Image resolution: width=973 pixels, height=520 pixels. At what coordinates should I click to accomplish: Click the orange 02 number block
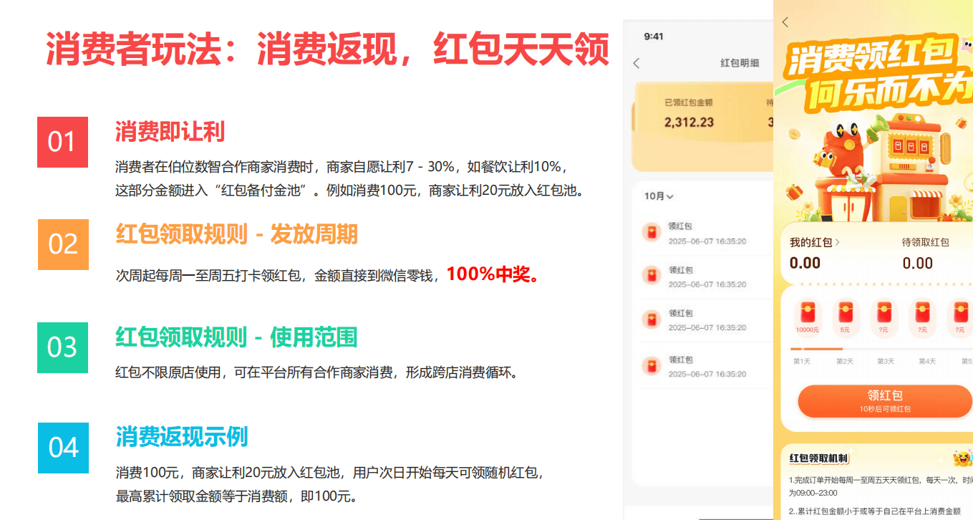coord(62,244)
